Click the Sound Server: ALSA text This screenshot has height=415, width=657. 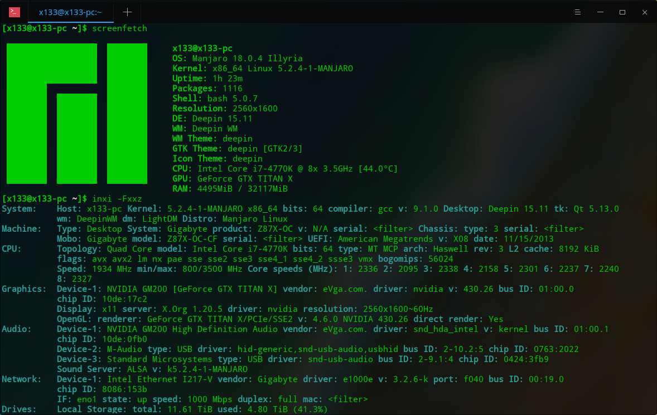151,369
